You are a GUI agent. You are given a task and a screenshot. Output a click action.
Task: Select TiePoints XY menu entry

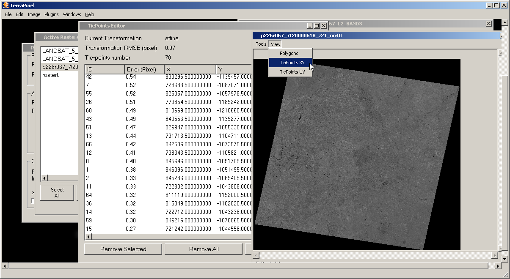(292, 63)
